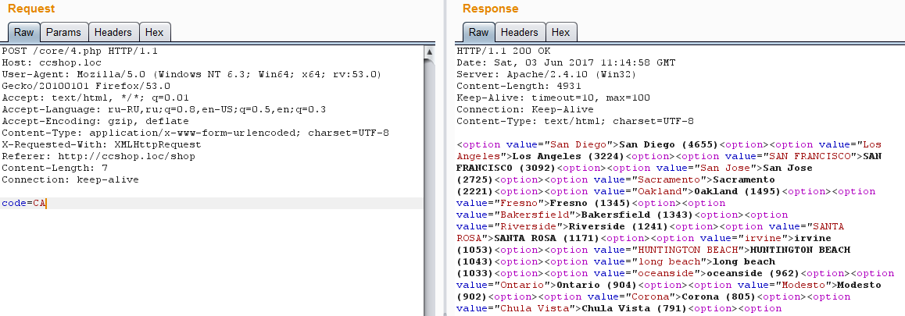Click the Corona (805) text
The height and width of the screenshot is (316, 905).
click(x=719, y=297)
